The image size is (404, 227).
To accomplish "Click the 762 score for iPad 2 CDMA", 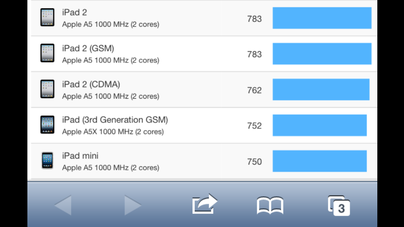I will point(254,90).
